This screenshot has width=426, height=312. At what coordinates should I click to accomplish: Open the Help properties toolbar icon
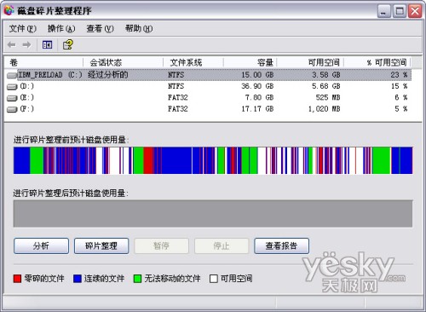point(68,44)
